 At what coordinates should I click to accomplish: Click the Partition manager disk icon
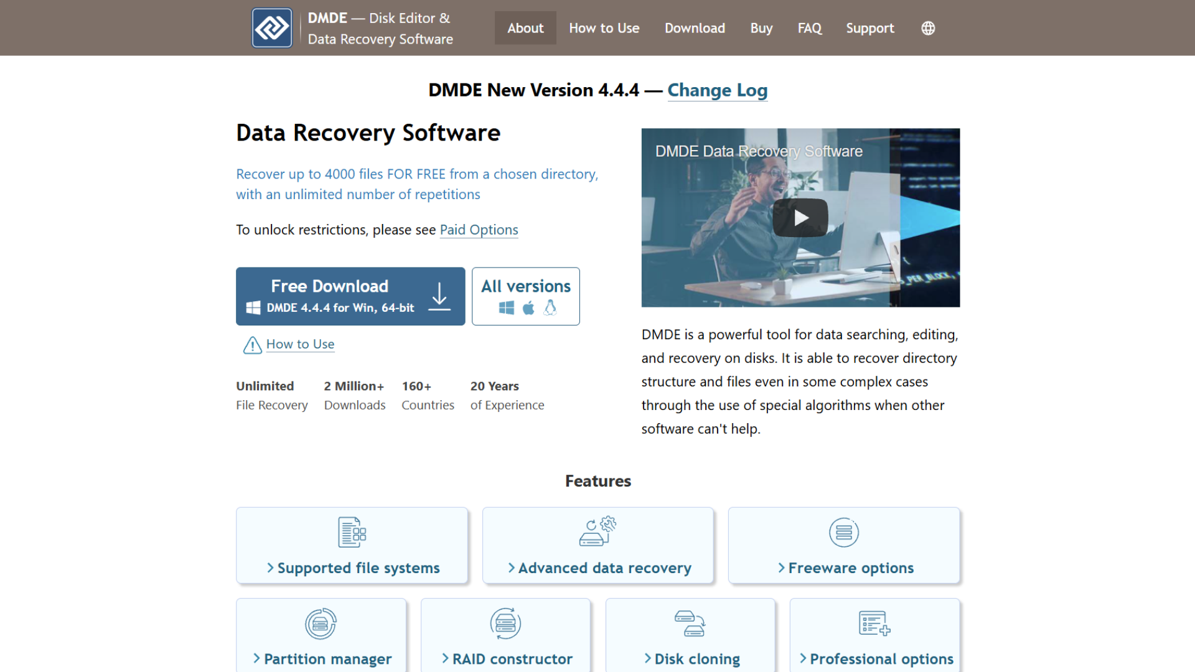[x=321, y=623]
